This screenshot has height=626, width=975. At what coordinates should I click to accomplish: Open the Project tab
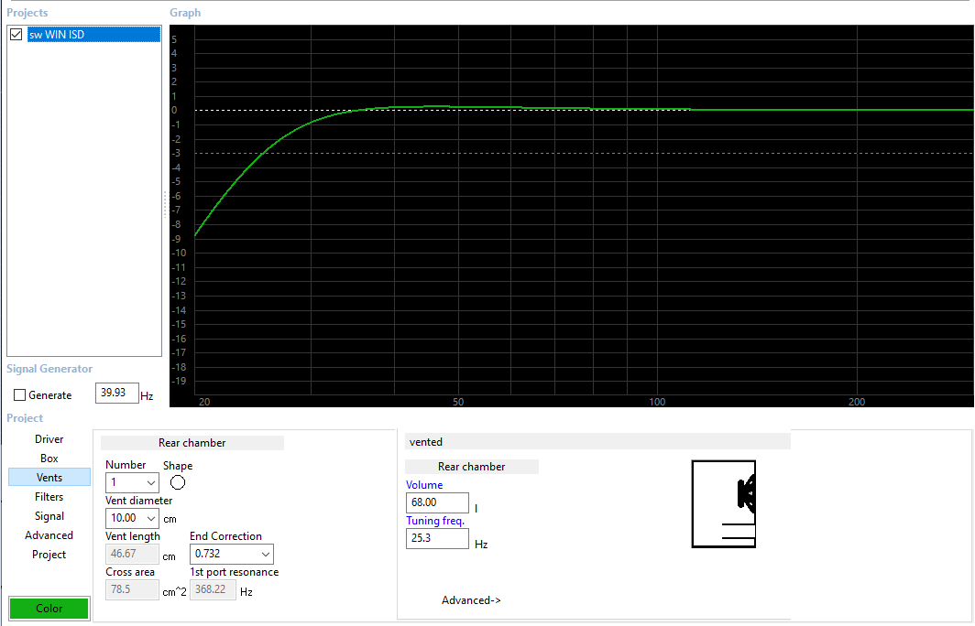[x=49, y=555]
